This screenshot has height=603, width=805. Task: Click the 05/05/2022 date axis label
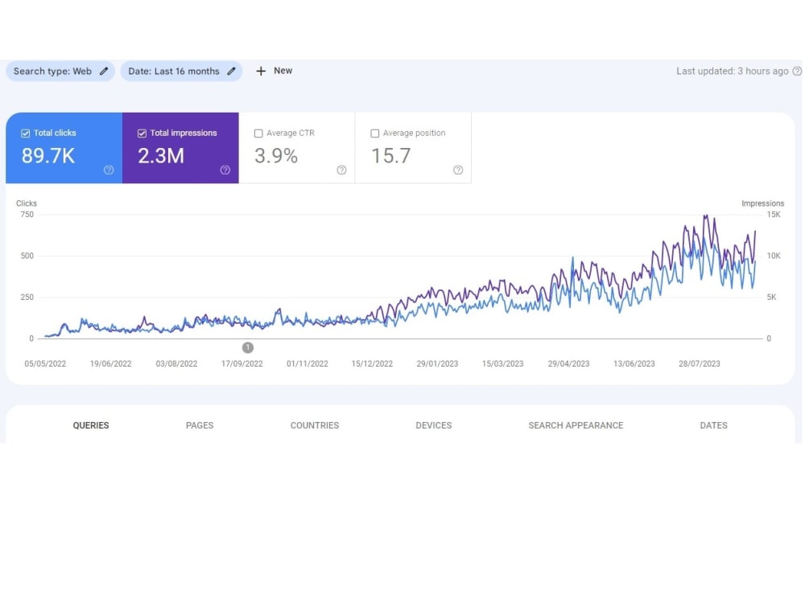tap(45, 364)
